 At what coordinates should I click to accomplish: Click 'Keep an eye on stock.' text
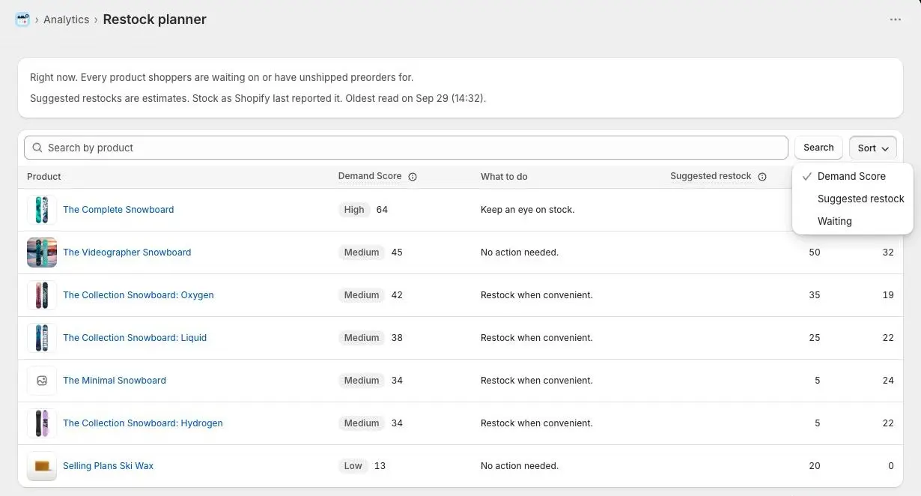click(527, 210)
